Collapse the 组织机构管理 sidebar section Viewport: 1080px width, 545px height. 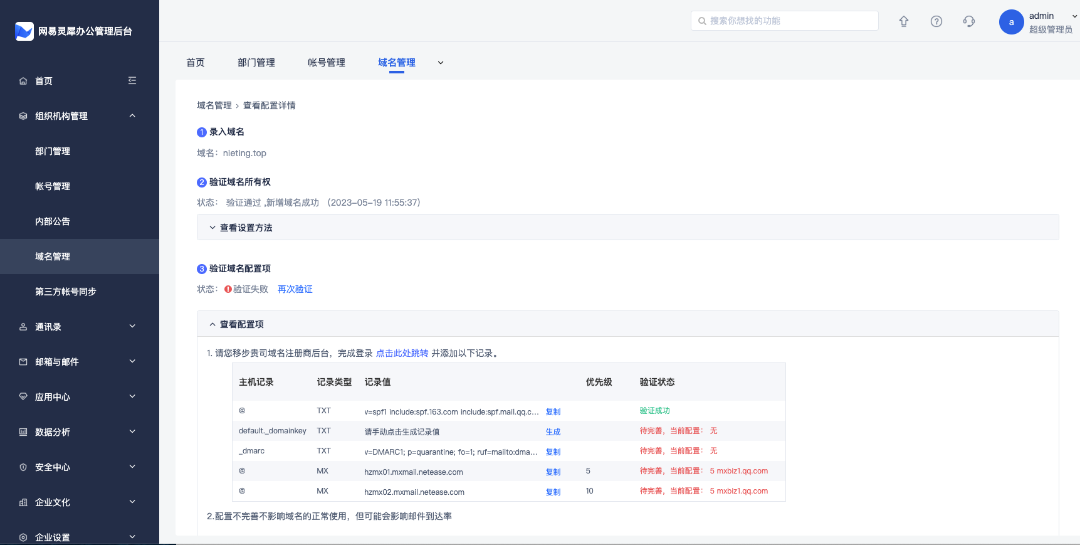[x=132, y=116]
